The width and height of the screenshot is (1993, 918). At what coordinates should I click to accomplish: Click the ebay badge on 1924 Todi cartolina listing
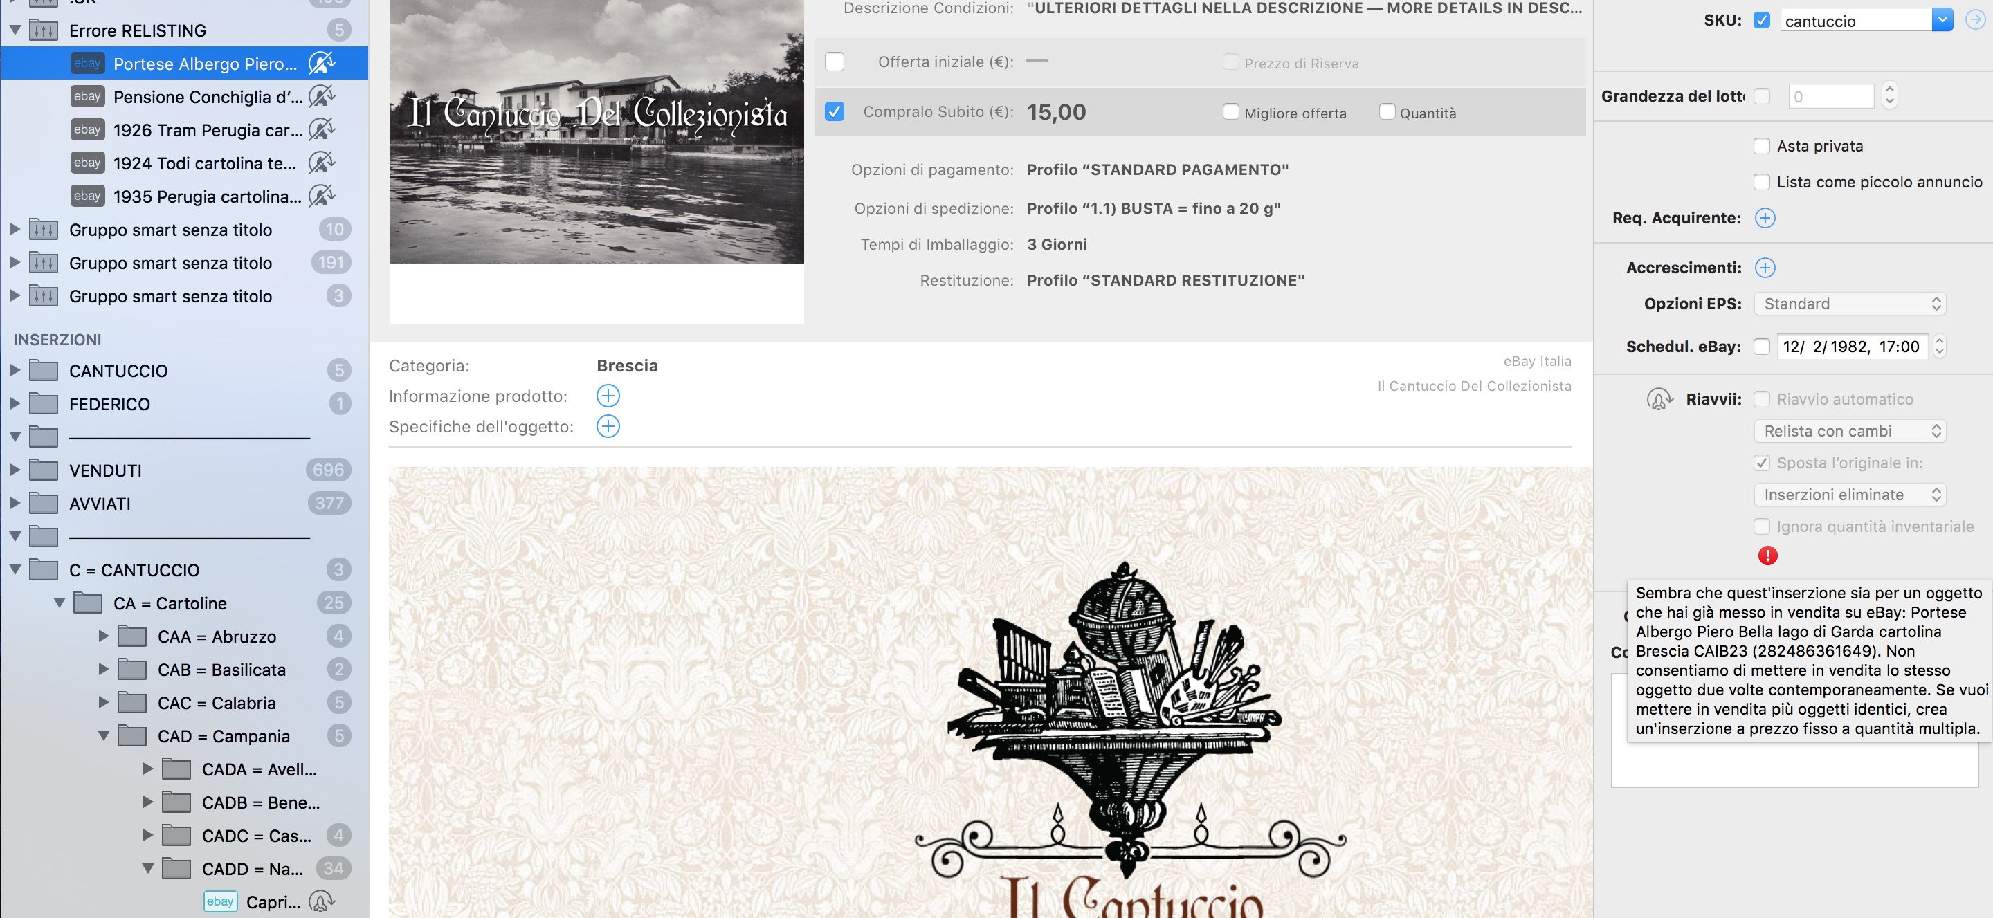click(87, 163)
